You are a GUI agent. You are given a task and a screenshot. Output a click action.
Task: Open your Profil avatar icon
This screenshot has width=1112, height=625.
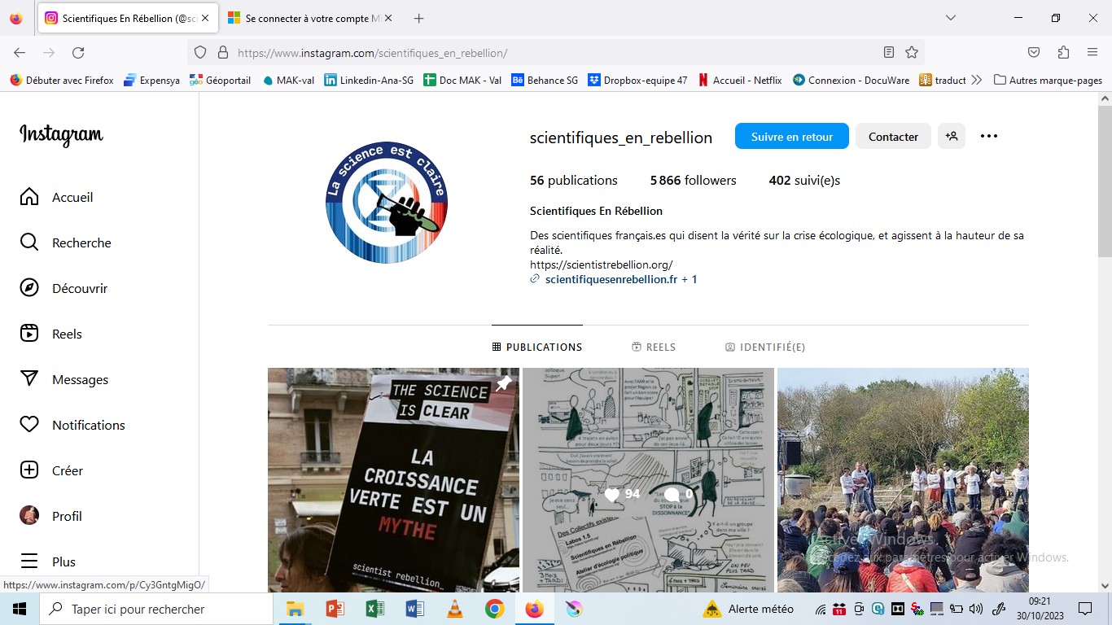[29, 516]
